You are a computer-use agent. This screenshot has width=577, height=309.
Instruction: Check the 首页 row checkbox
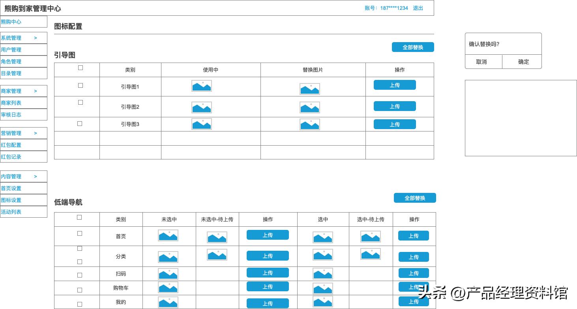click(79, 233)
